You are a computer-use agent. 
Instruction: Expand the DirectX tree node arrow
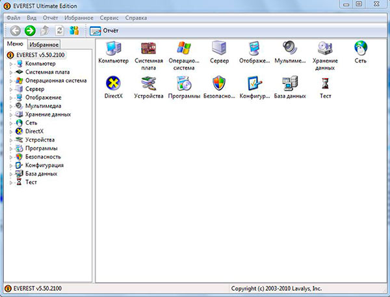pos(11,131)
